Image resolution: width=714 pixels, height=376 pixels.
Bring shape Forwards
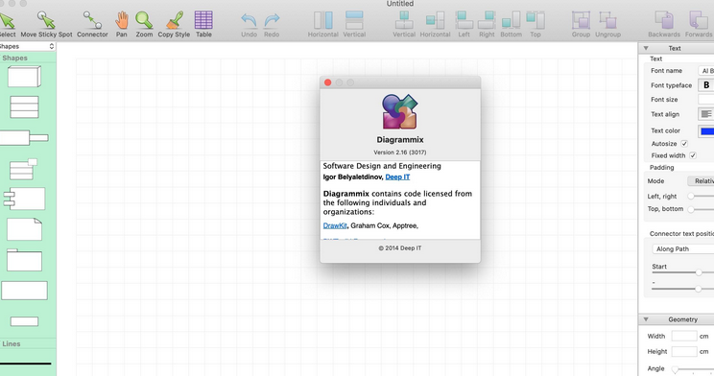pos(699,24)
